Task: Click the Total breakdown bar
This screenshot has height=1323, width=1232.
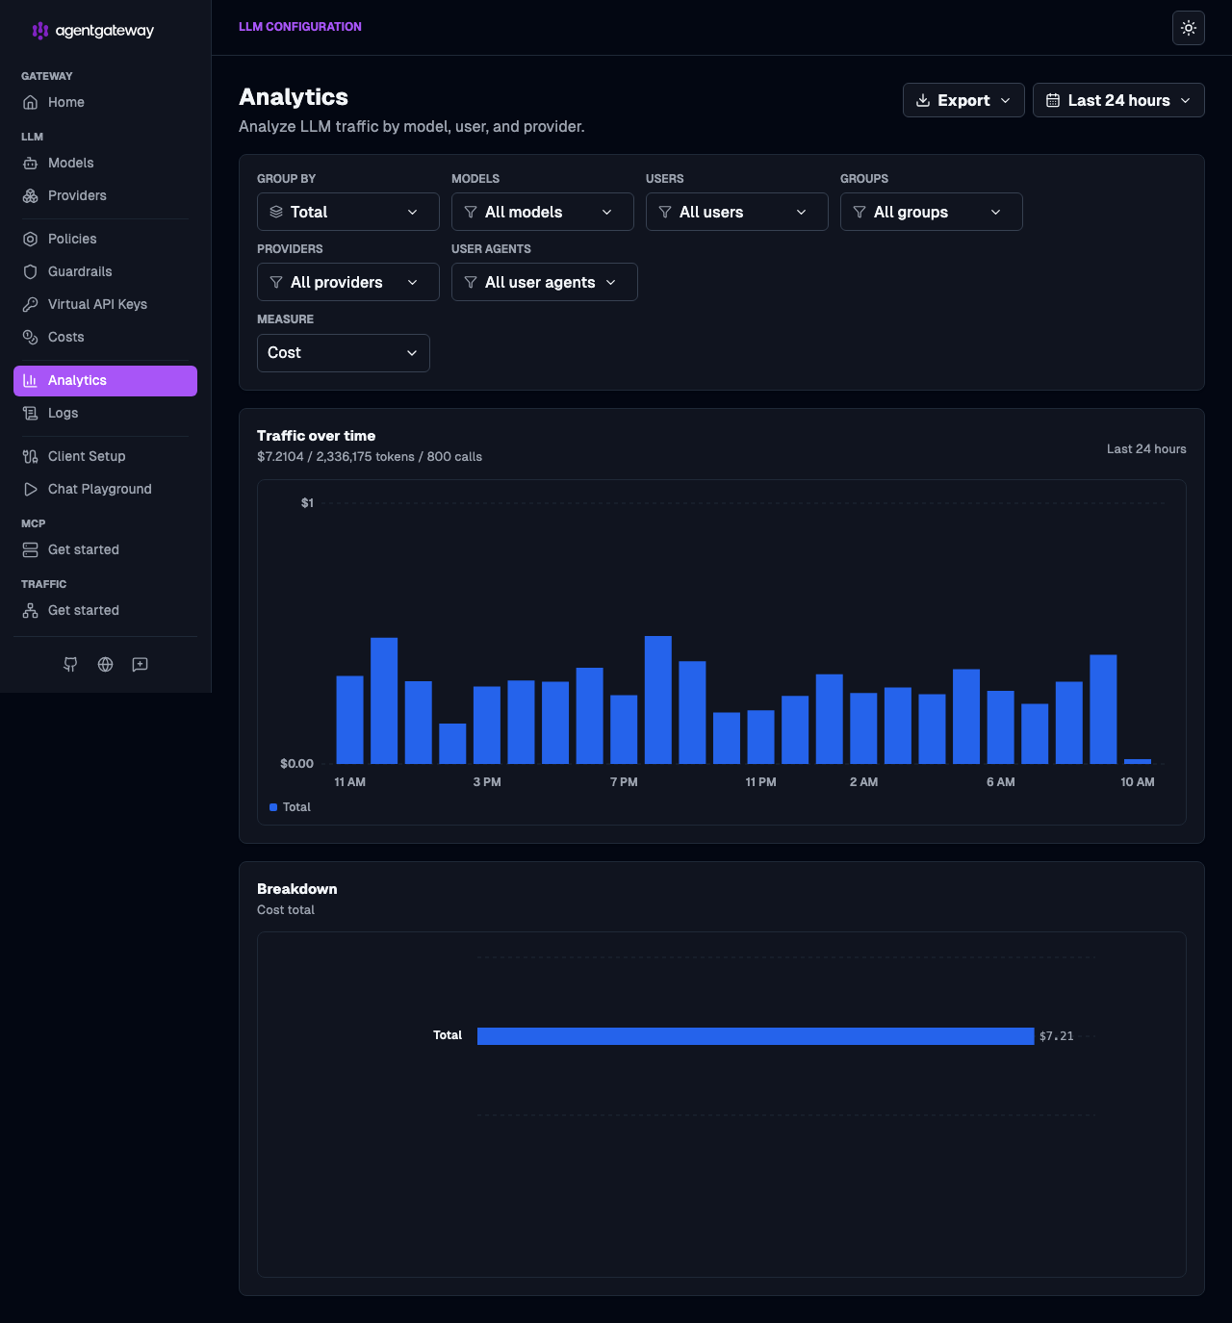Action: click(x=756, y=1036)
